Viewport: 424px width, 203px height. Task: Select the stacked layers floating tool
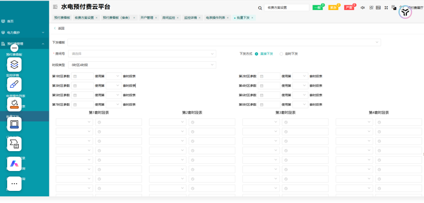pyautogui.click(x=14, y=65)
